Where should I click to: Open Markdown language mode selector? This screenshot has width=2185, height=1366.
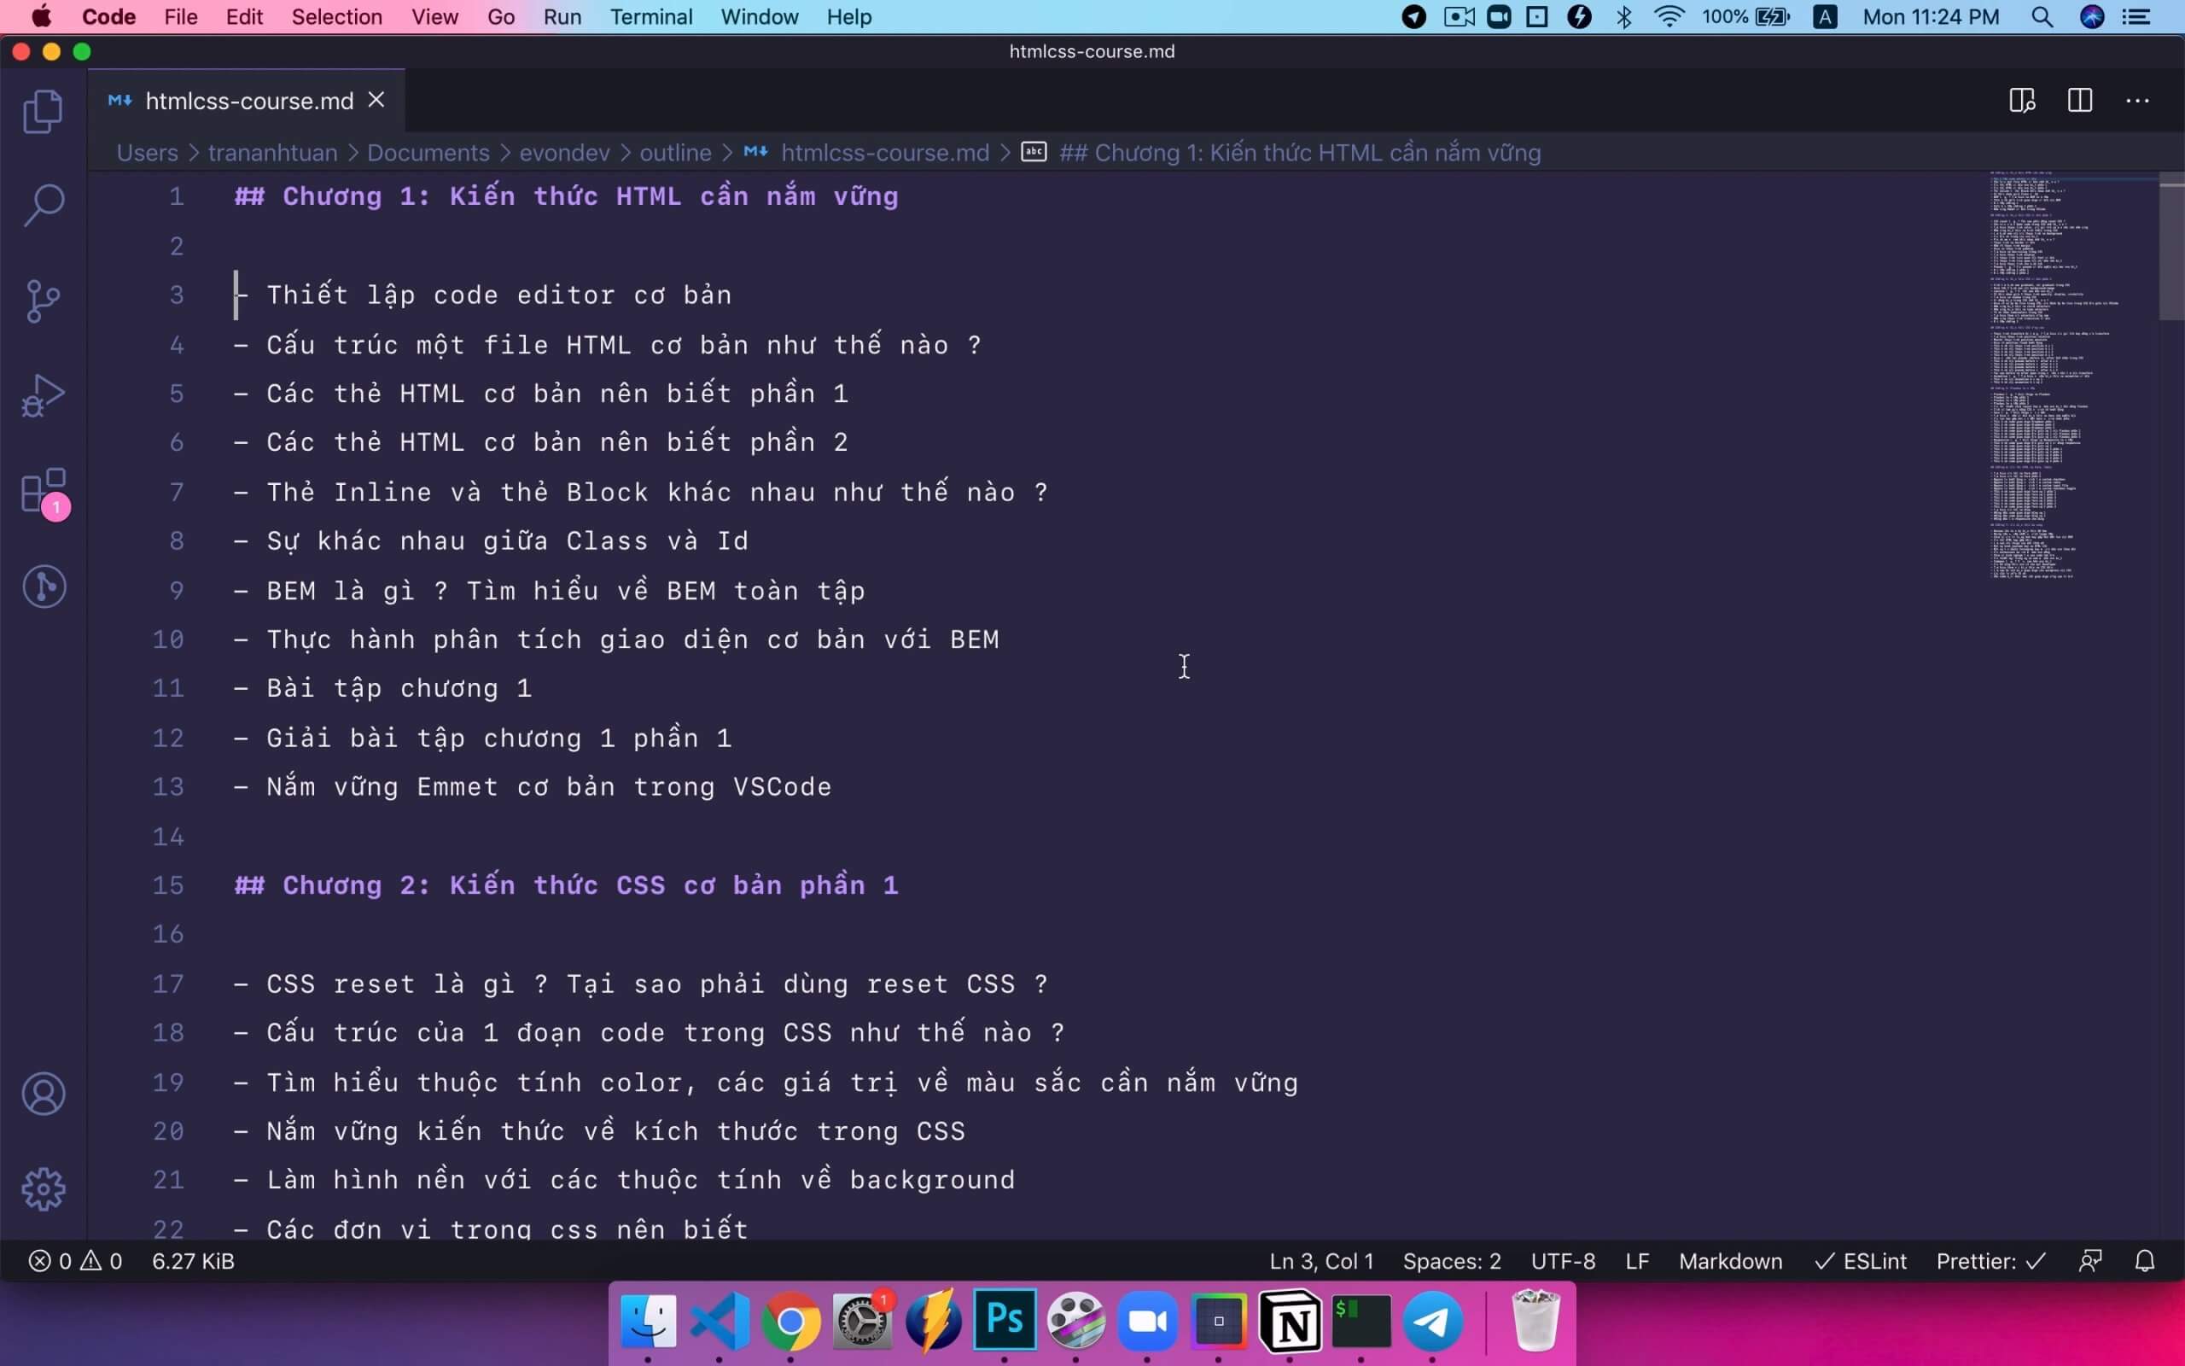[x=1730, y=1261]
